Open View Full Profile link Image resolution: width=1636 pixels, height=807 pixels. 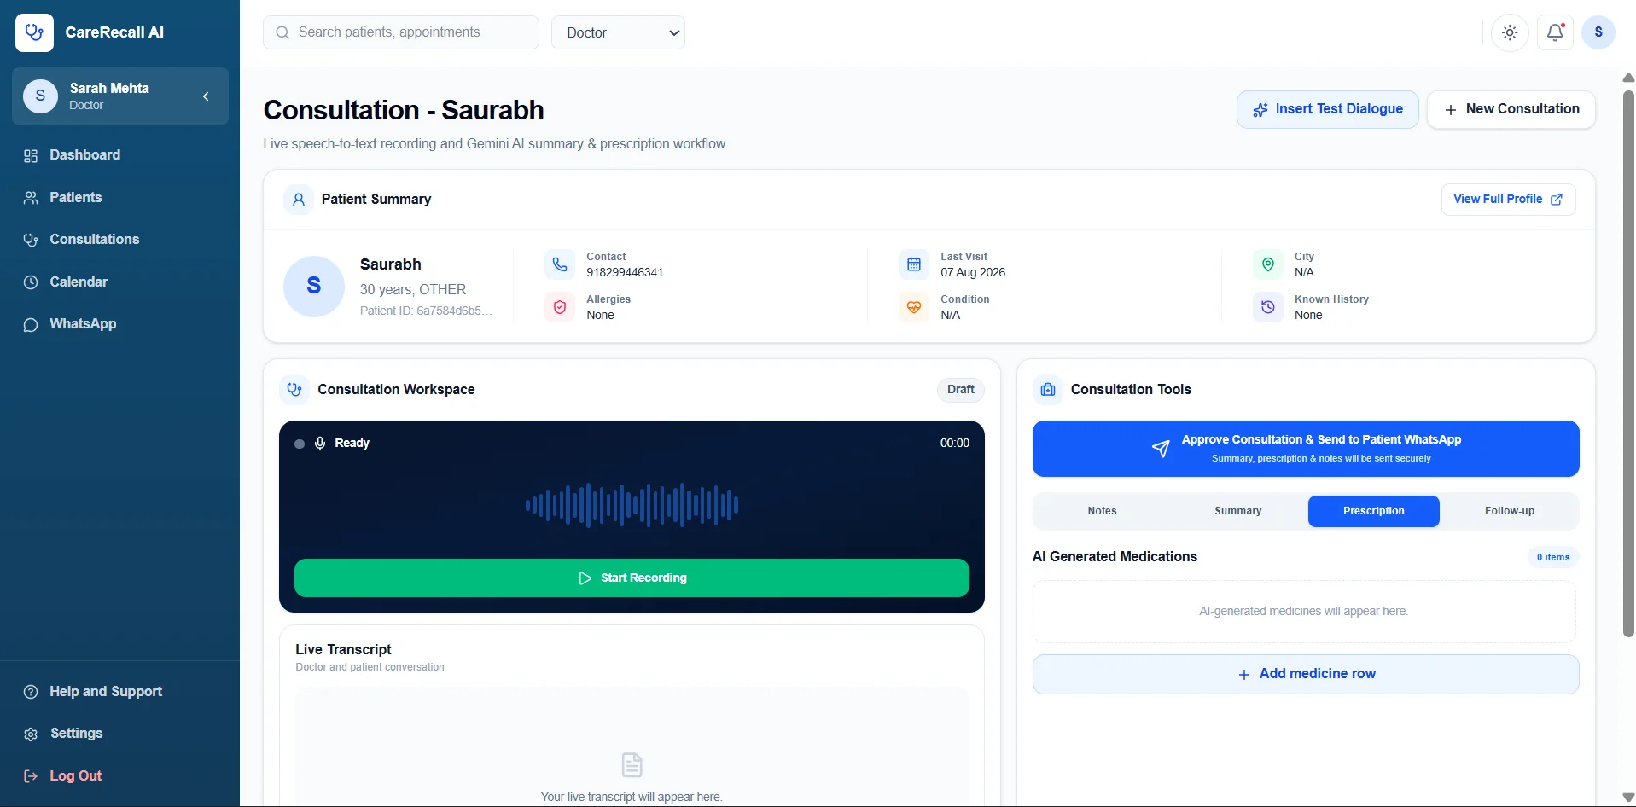coord(1508,199)
